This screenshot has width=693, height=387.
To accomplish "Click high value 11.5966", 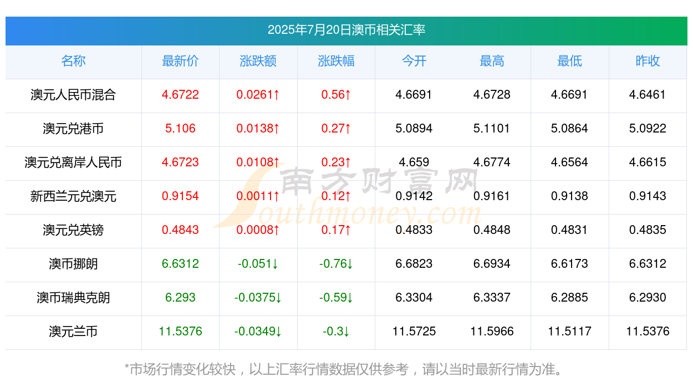I will tap(492, 332).
